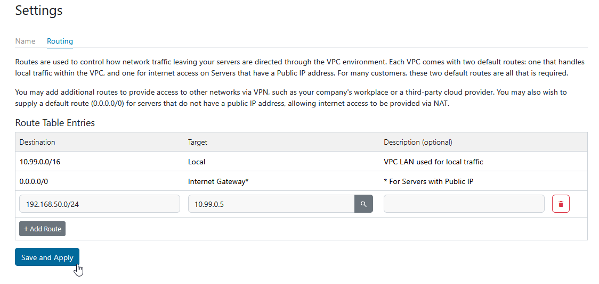This screenshot has width=599, height=284.
Task: Click the magnifier search icon beside Target field
Action: 363,204
